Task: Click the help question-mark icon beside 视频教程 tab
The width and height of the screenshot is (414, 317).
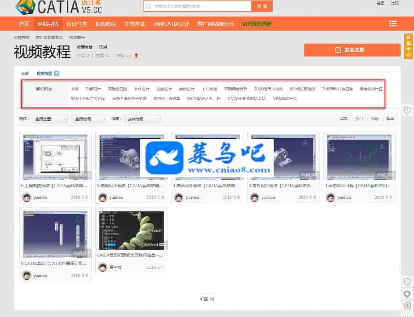Action: point(56,74)
